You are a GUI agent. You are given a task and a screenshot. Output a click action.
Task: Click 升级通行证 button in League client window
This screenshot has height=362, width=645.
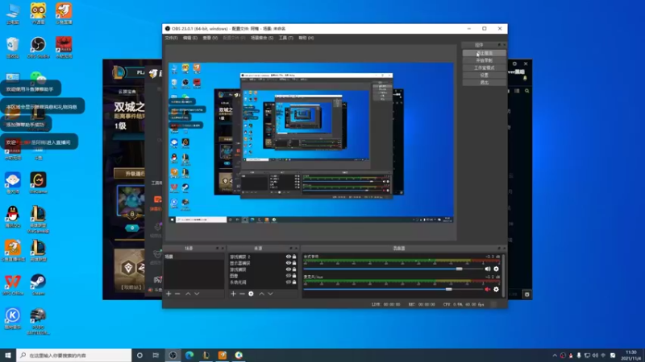click(x=130, y=174)
